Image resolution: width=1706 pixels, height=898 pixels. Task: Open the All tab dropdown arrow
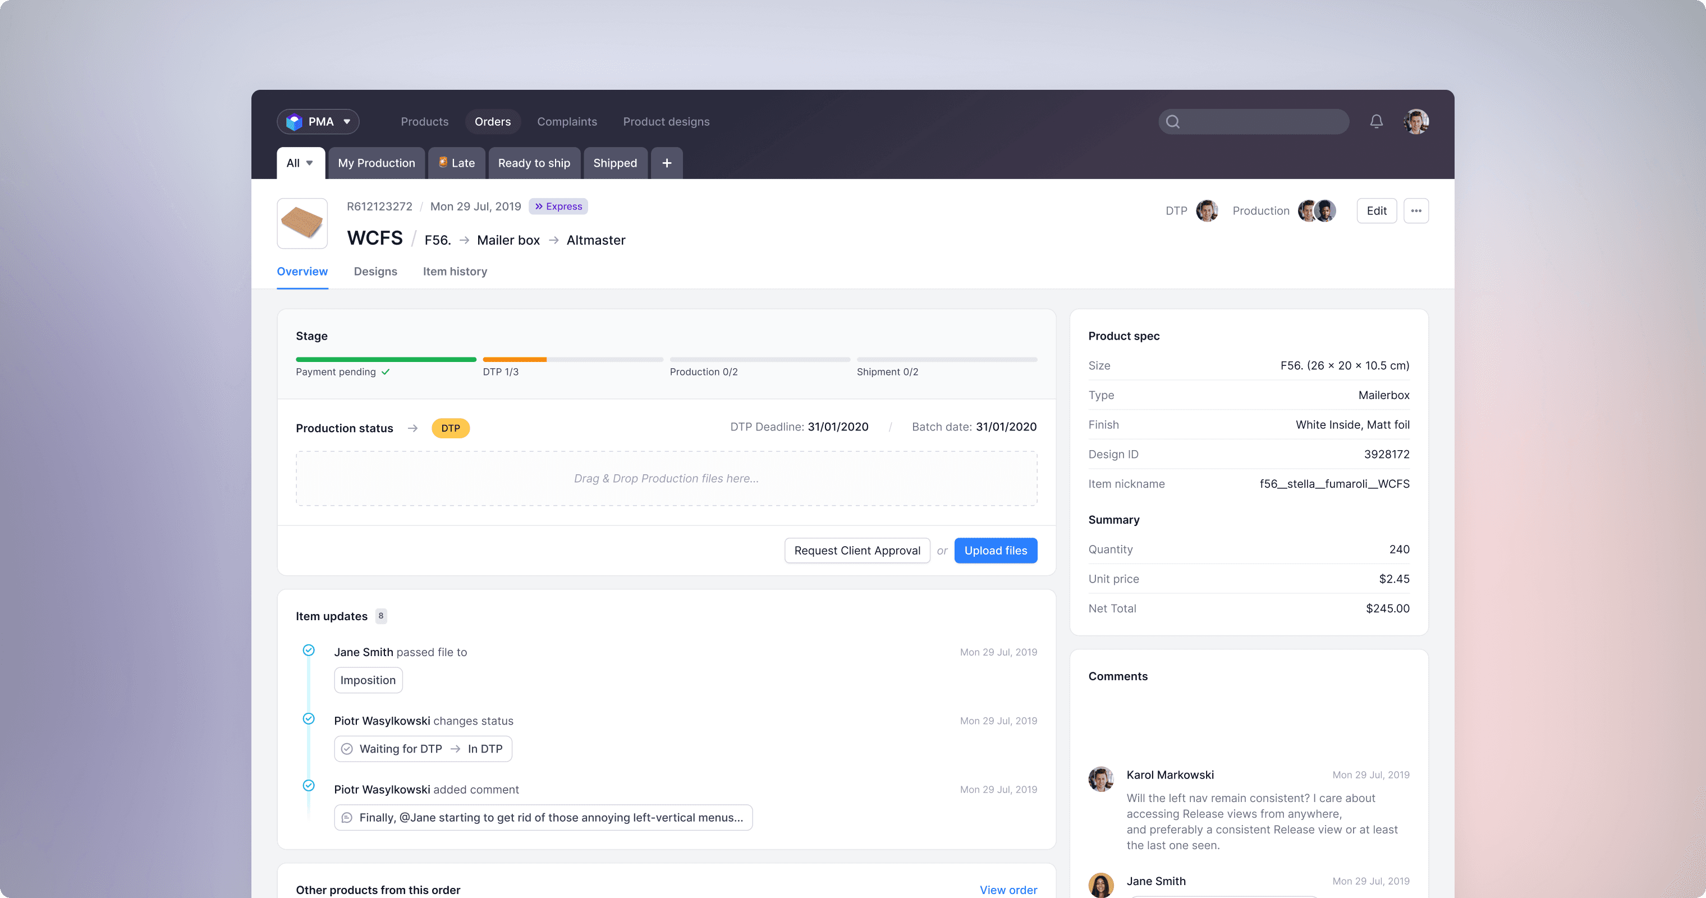309,163
